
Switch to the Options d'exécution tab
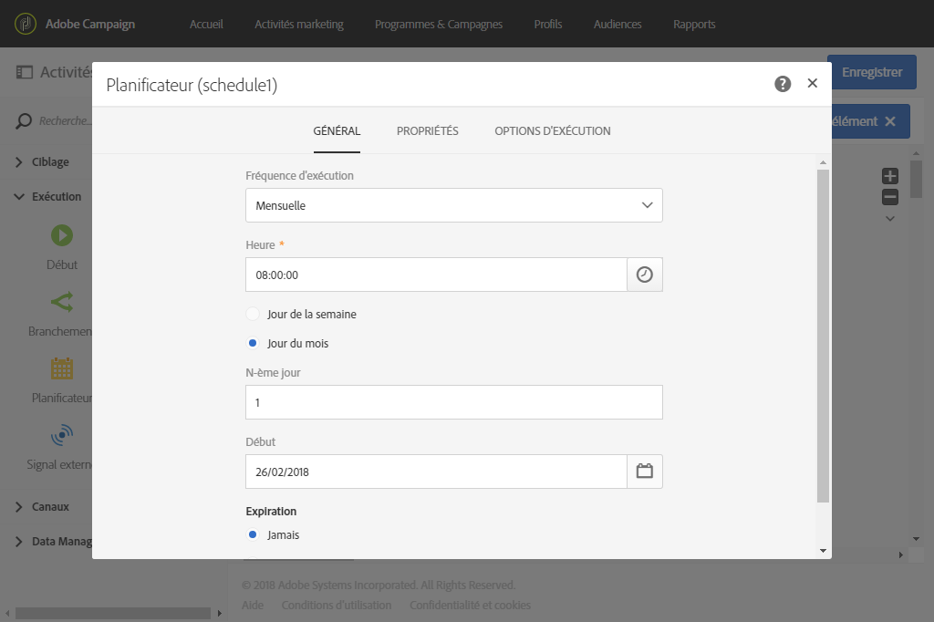552,131
